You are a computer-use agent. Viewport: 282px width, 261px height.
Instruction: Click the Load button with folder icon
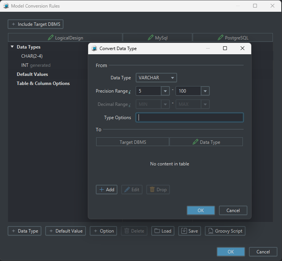point(163,231)
